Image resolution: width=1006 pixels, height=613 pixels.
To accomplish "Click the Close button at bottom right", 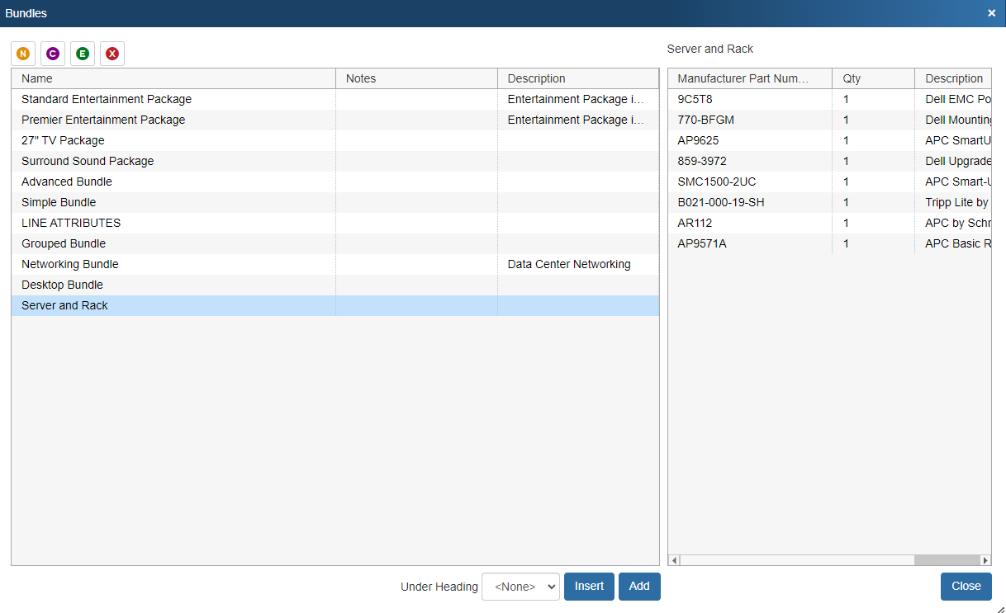I will [x=966, y=587].
